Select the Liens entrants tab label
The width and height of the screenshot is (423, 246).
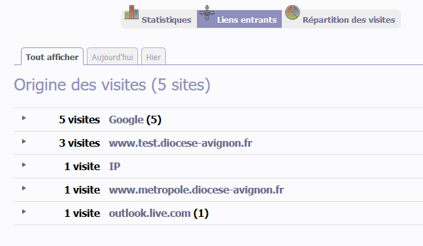pyautogui.click(x=247, y=20)
